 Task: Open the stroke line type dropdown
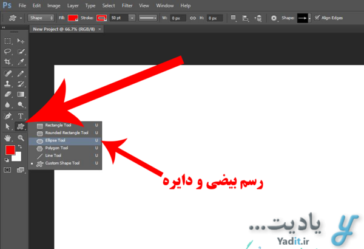click(147, 18)
